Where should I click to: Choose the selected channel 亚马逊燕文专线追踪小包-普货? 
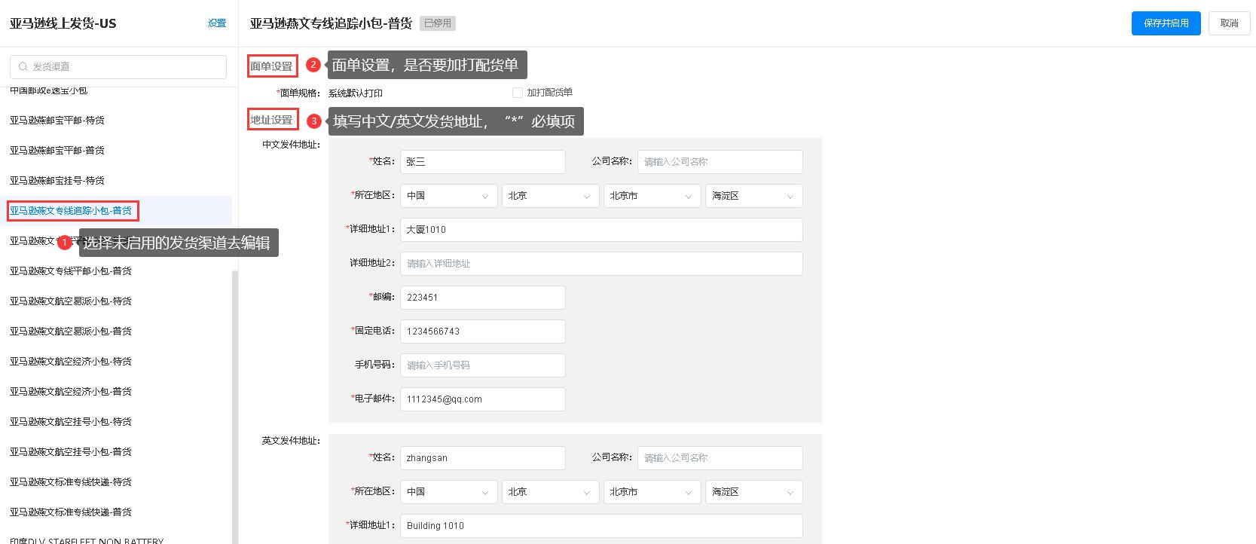(71, 211)
